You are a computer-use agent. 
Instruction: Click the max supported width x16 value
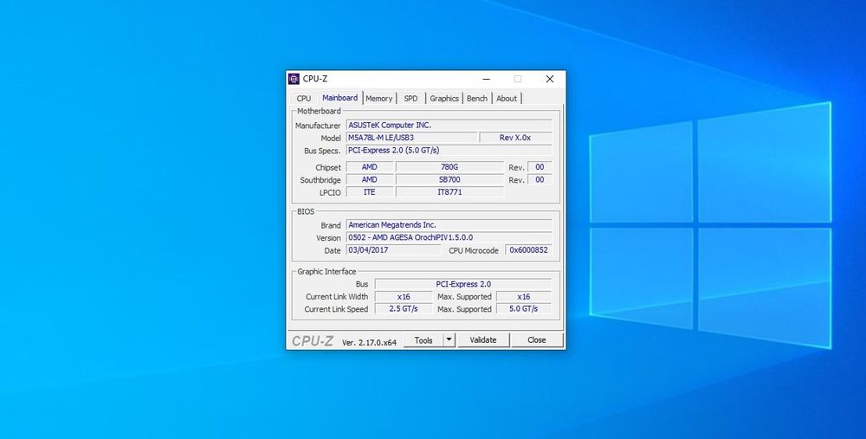point(524,296)
